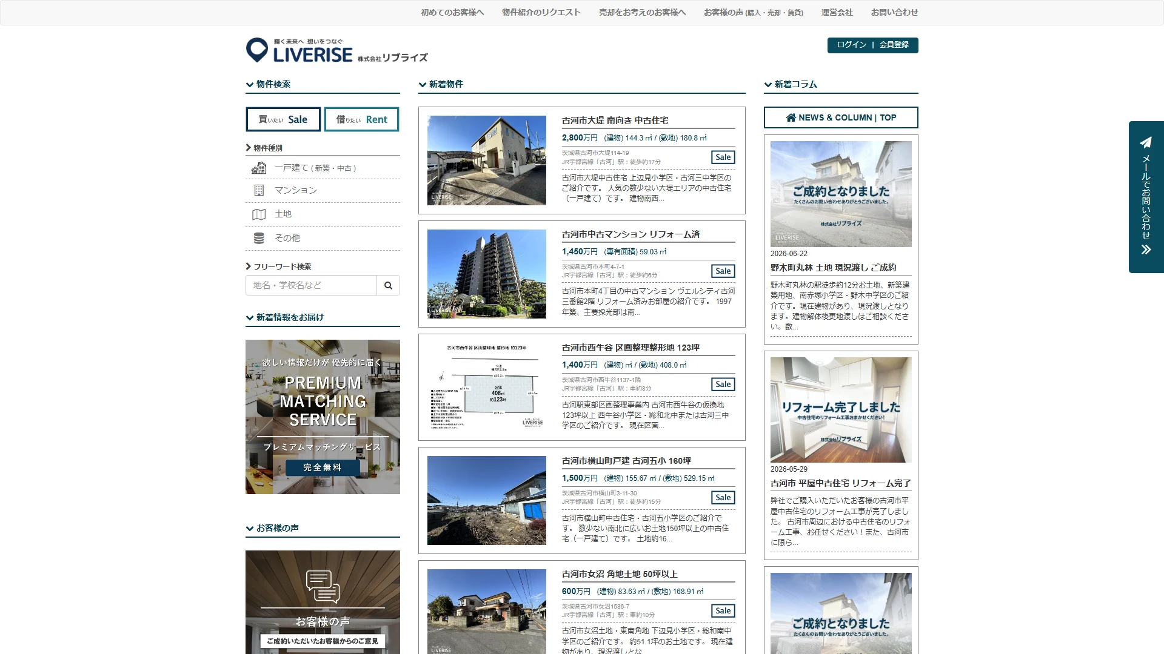This screenshot has width=1164, height=654.
Task: Open the その他 category link
Action: pos(323,238)
